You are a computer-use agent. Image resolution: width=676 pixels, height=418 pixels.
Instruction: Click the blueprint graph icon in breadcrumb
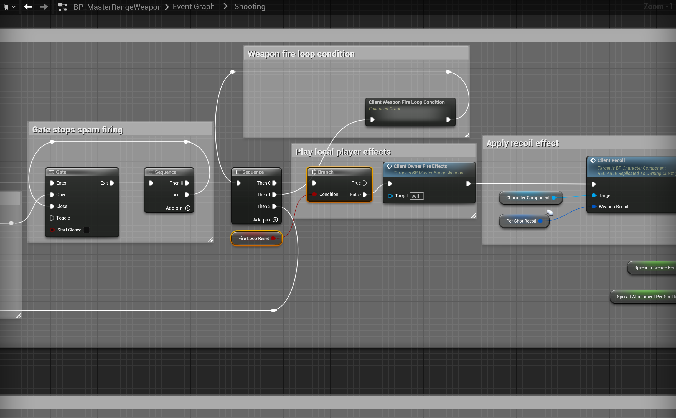62,7
